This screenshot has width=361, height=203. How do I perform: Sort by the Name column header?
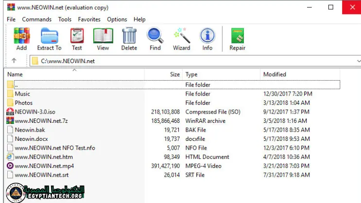pyautogui.click(x=74, y=74)
